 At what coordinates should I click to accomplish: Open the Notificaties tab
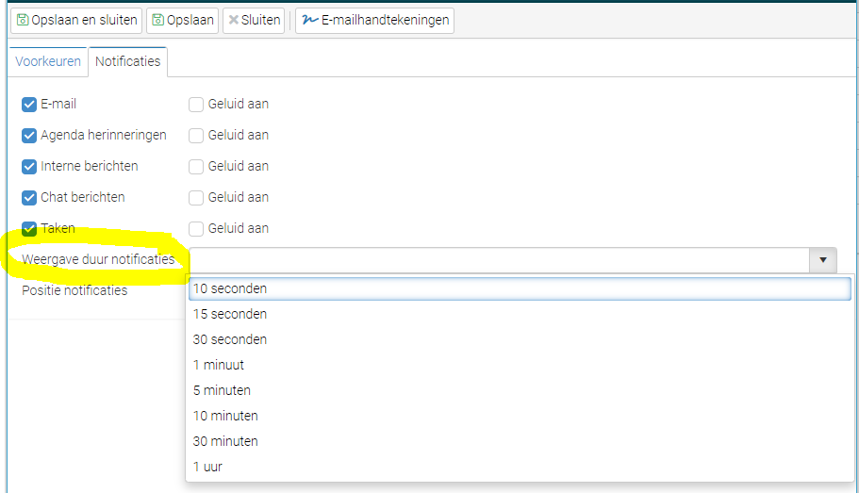pyautogui.click(x=127, y=61)
